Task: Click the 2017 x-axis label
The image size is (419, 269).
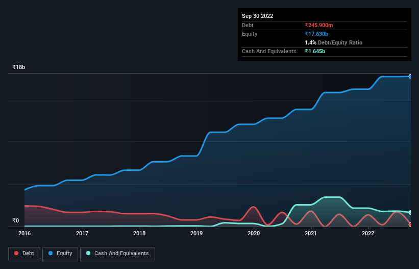Action: (x=82, y=233)
